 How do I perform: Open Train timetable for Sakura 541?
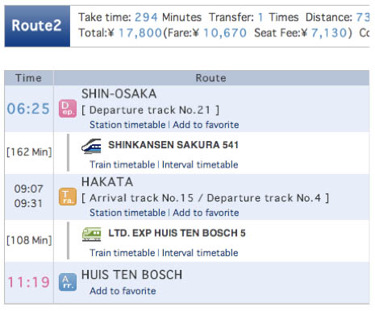123,164
